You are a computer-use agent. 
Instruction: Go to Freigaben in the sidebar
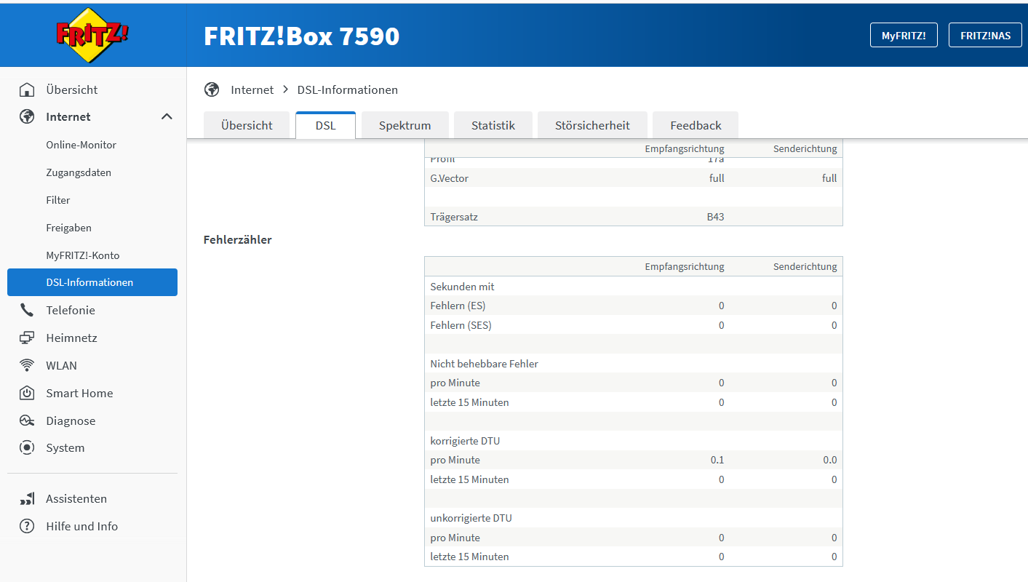pyautogui.click(x=69, y=228)
